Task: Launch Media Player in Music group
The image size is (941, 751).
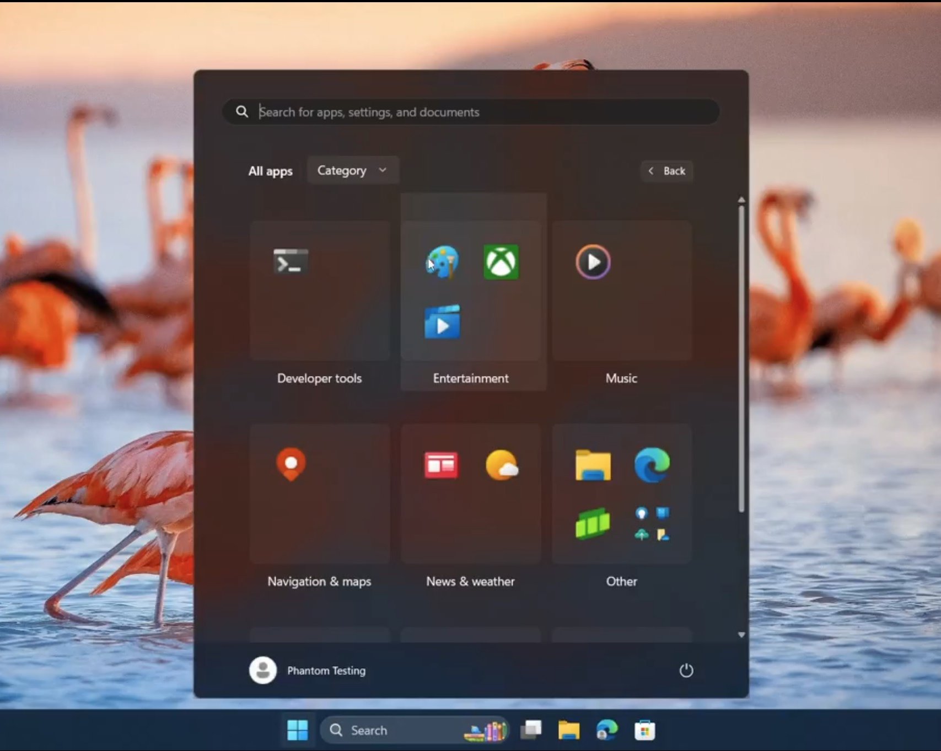Action: point(593,262)
